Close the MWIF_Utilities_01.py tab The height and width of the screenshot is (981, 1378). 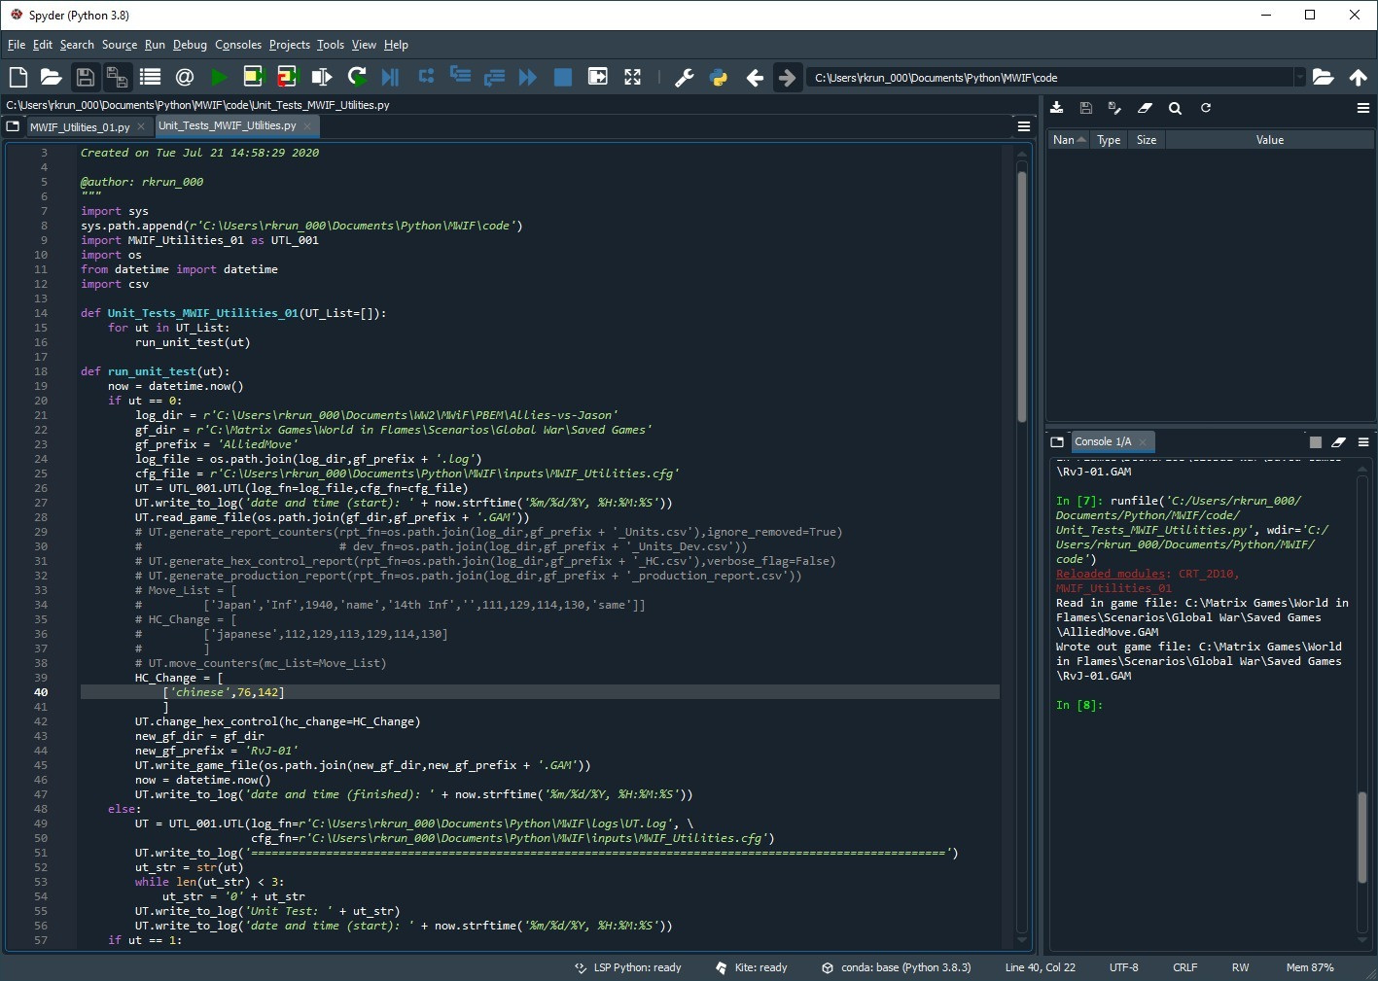pos(141,127)
